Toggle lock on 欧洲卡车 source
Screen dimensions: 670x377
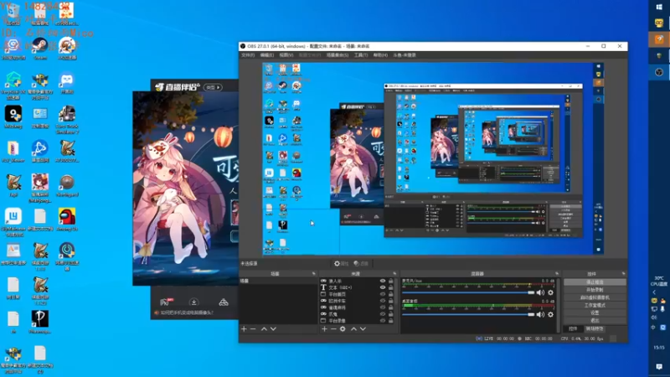click(x=390, y=301)
